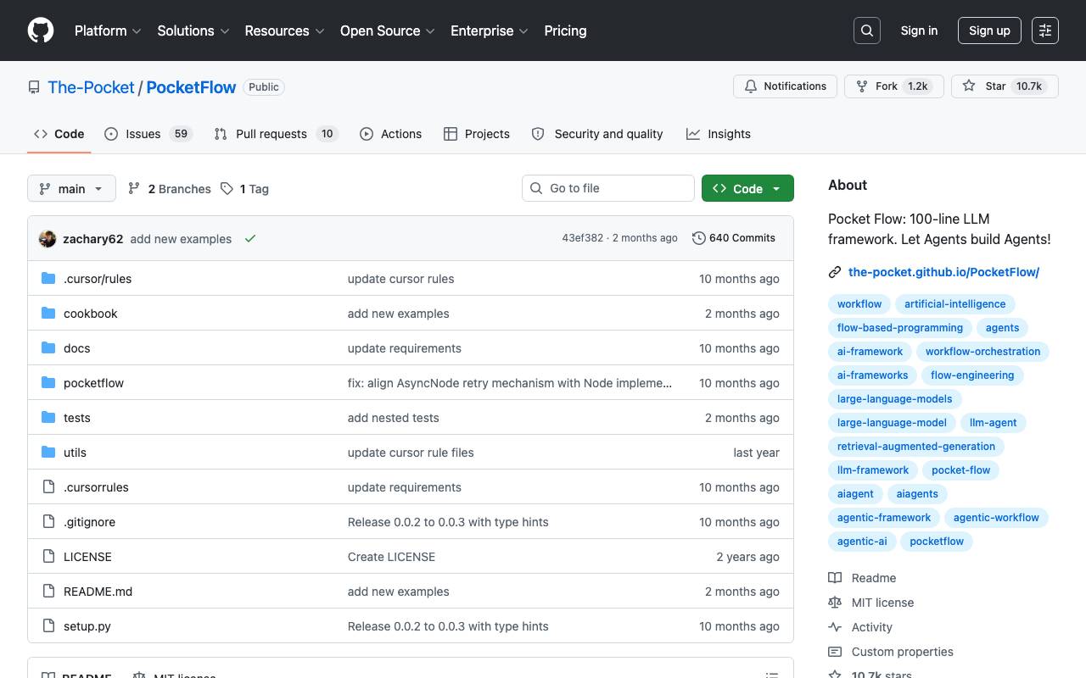Screen dimensions: 1086x678
Task: Switch to the Insights tab
Action: coord(719,134)
